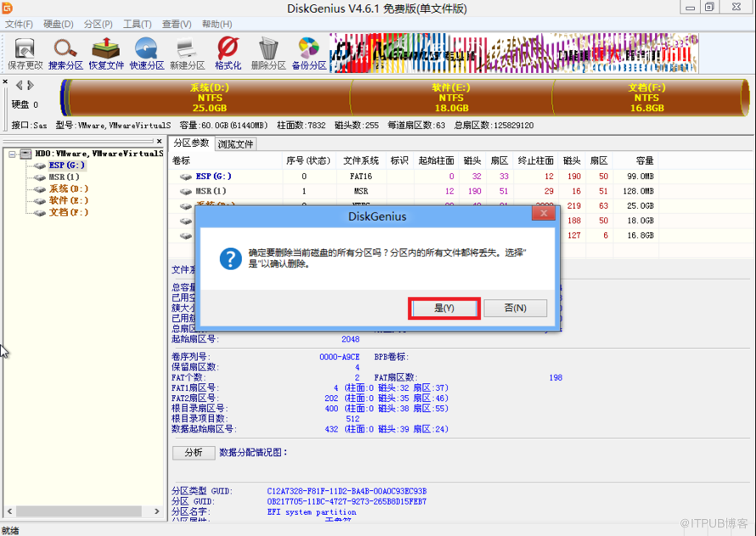Open the 恢复文件 (Recover Files) tool
Viewport: 756px width, 536px height.
click(x=106, y=53)
